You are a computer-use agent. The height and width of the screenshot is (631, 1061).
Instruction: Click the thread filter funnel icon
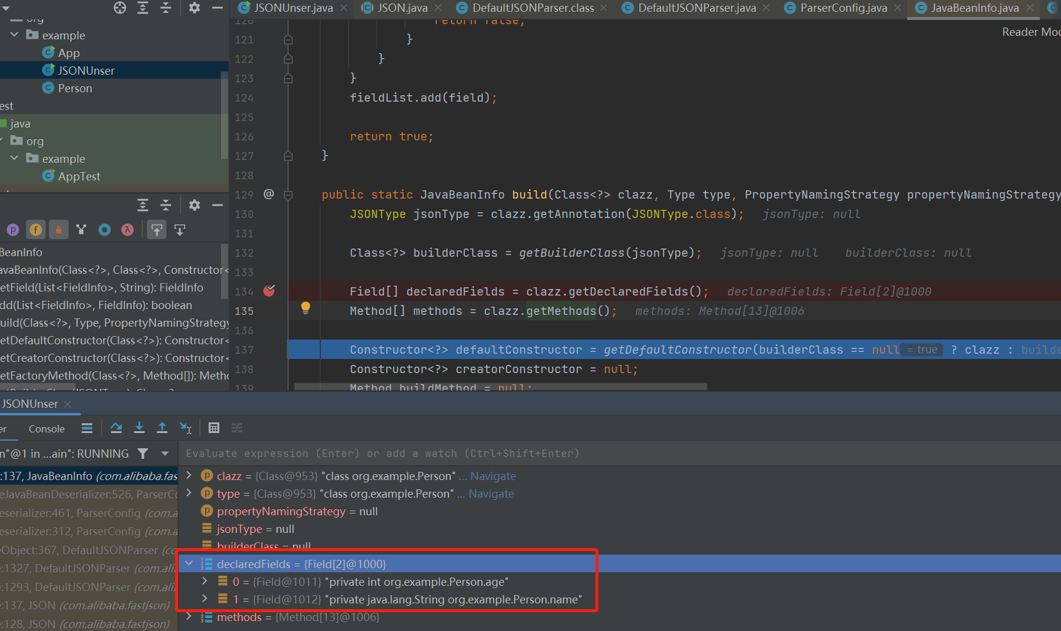(x=143, y=454)
